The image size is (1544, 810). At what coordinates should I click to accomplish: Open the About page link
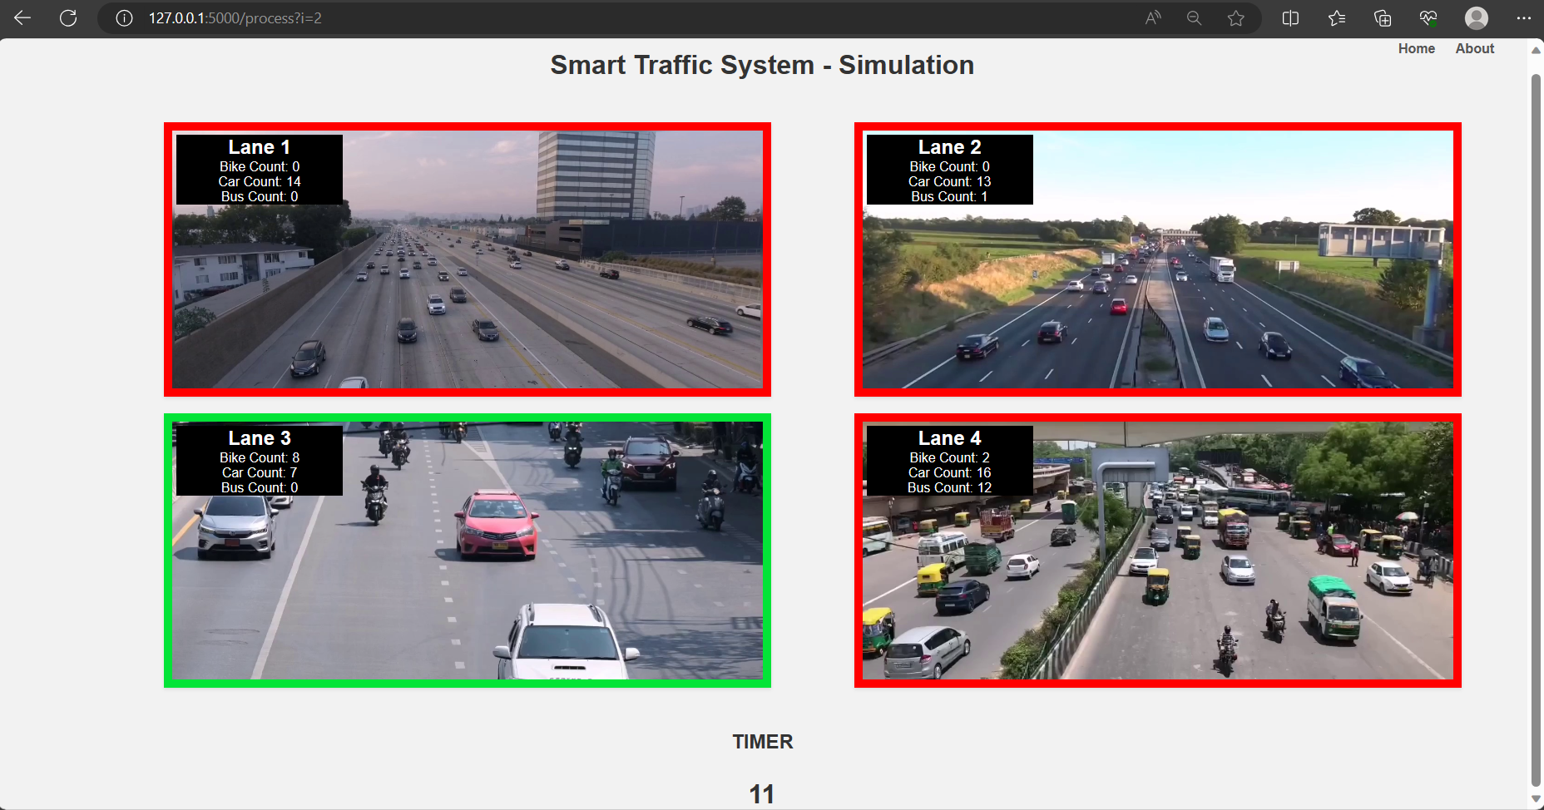pos(1474,49)
